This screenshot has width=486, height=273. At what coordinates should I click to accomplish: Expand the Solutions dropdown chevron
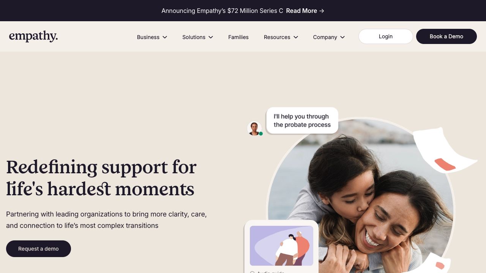click(211, 37)
